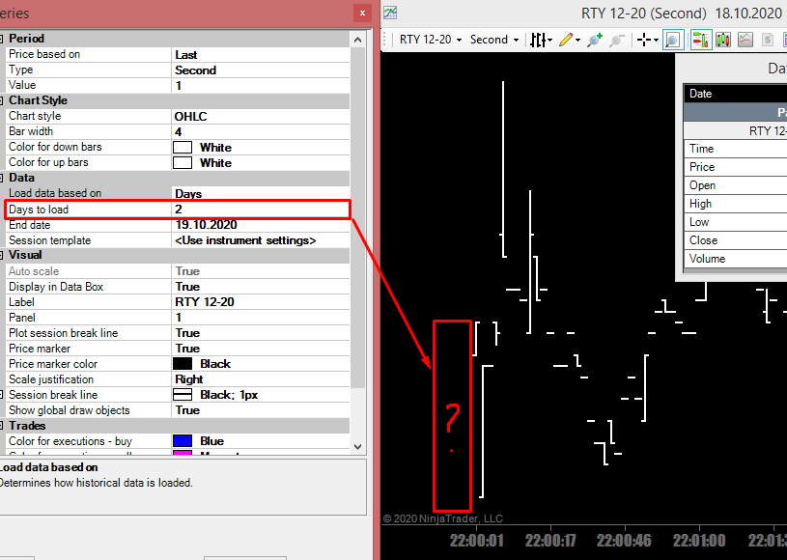Edit the Days to load value 2

(261, 210)
